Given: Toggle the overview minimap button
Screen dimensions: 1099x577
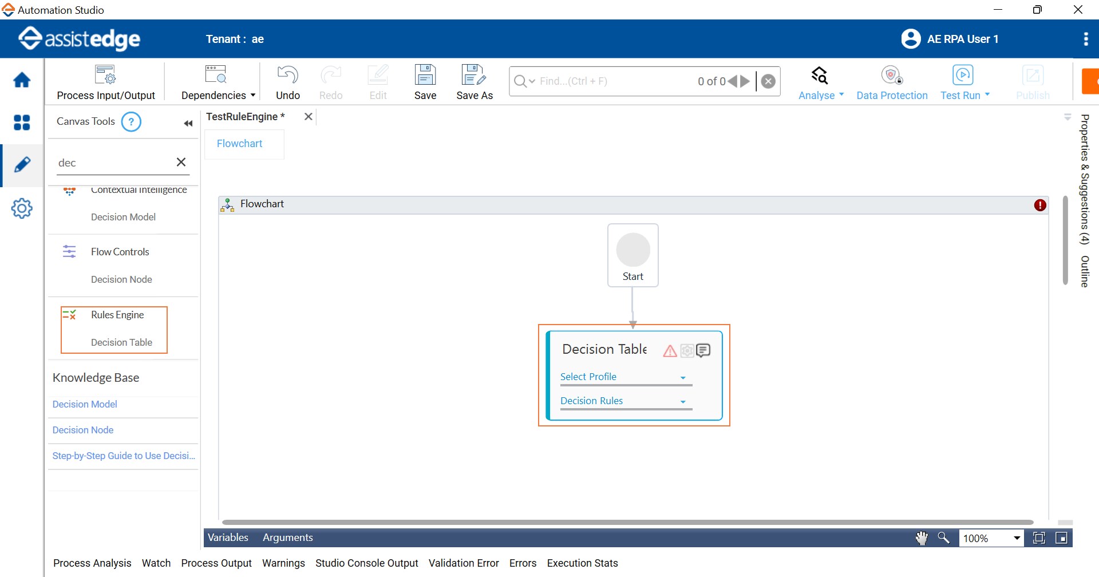Looking at the screenshot, I should (x=1061, y=538).
